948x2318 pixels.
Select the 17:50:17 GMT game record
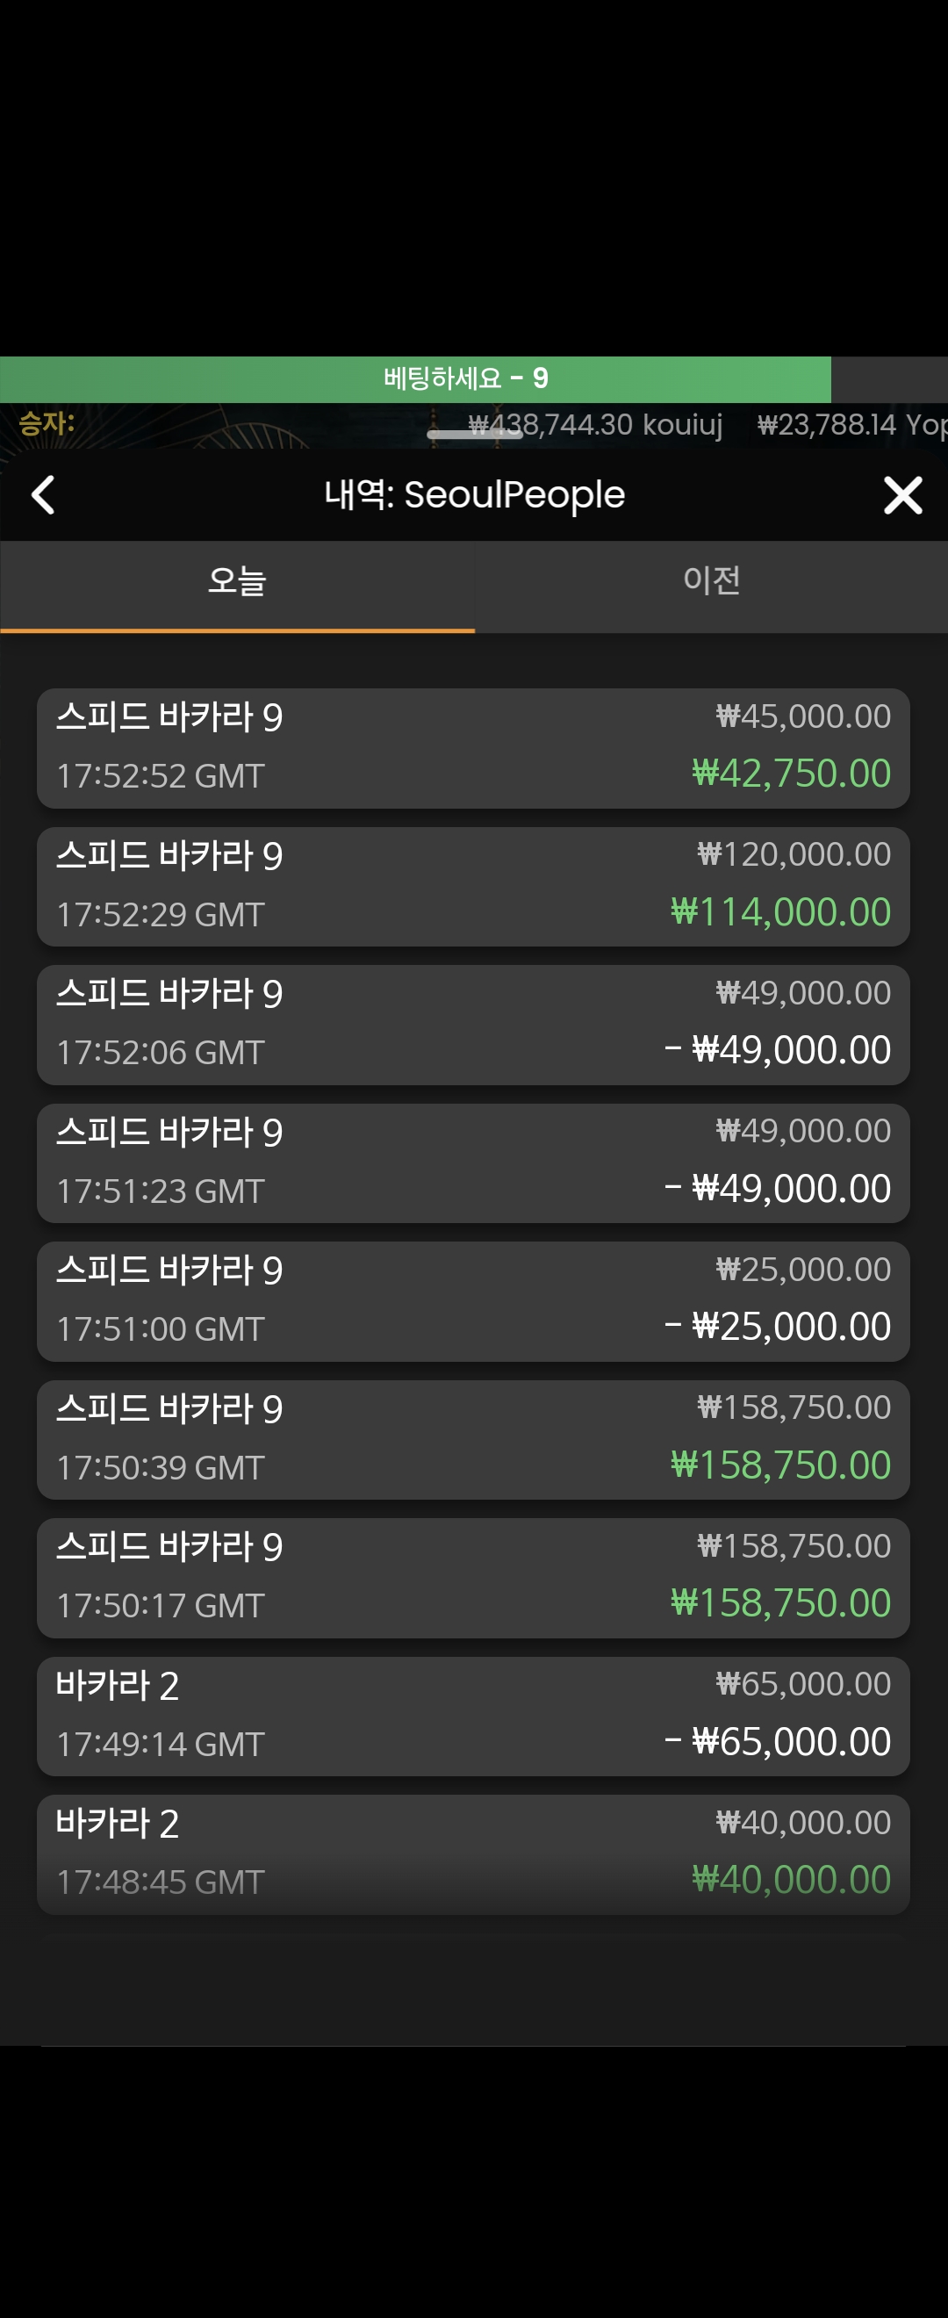coord(473,1578)
